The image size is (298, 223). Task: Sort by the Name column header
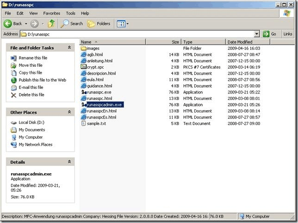112,42
